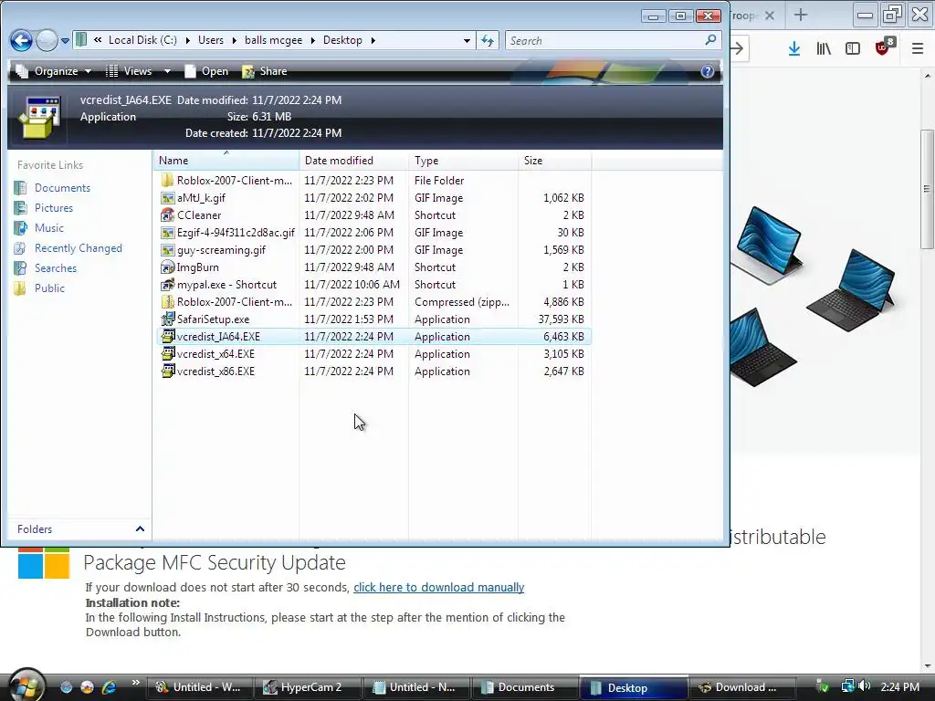Open Public favorite link
Viewport: 935px width, 701px height.
49,288
